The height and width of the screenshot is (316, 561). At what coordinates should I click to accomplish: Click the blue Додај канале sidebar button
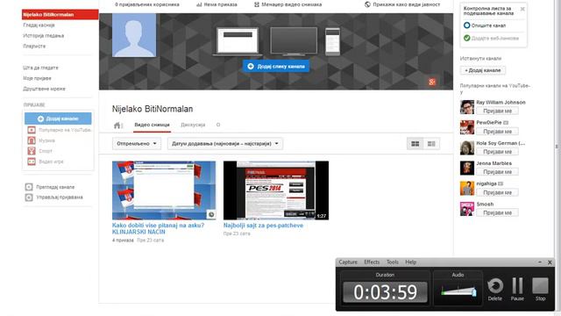click(58, 118)
